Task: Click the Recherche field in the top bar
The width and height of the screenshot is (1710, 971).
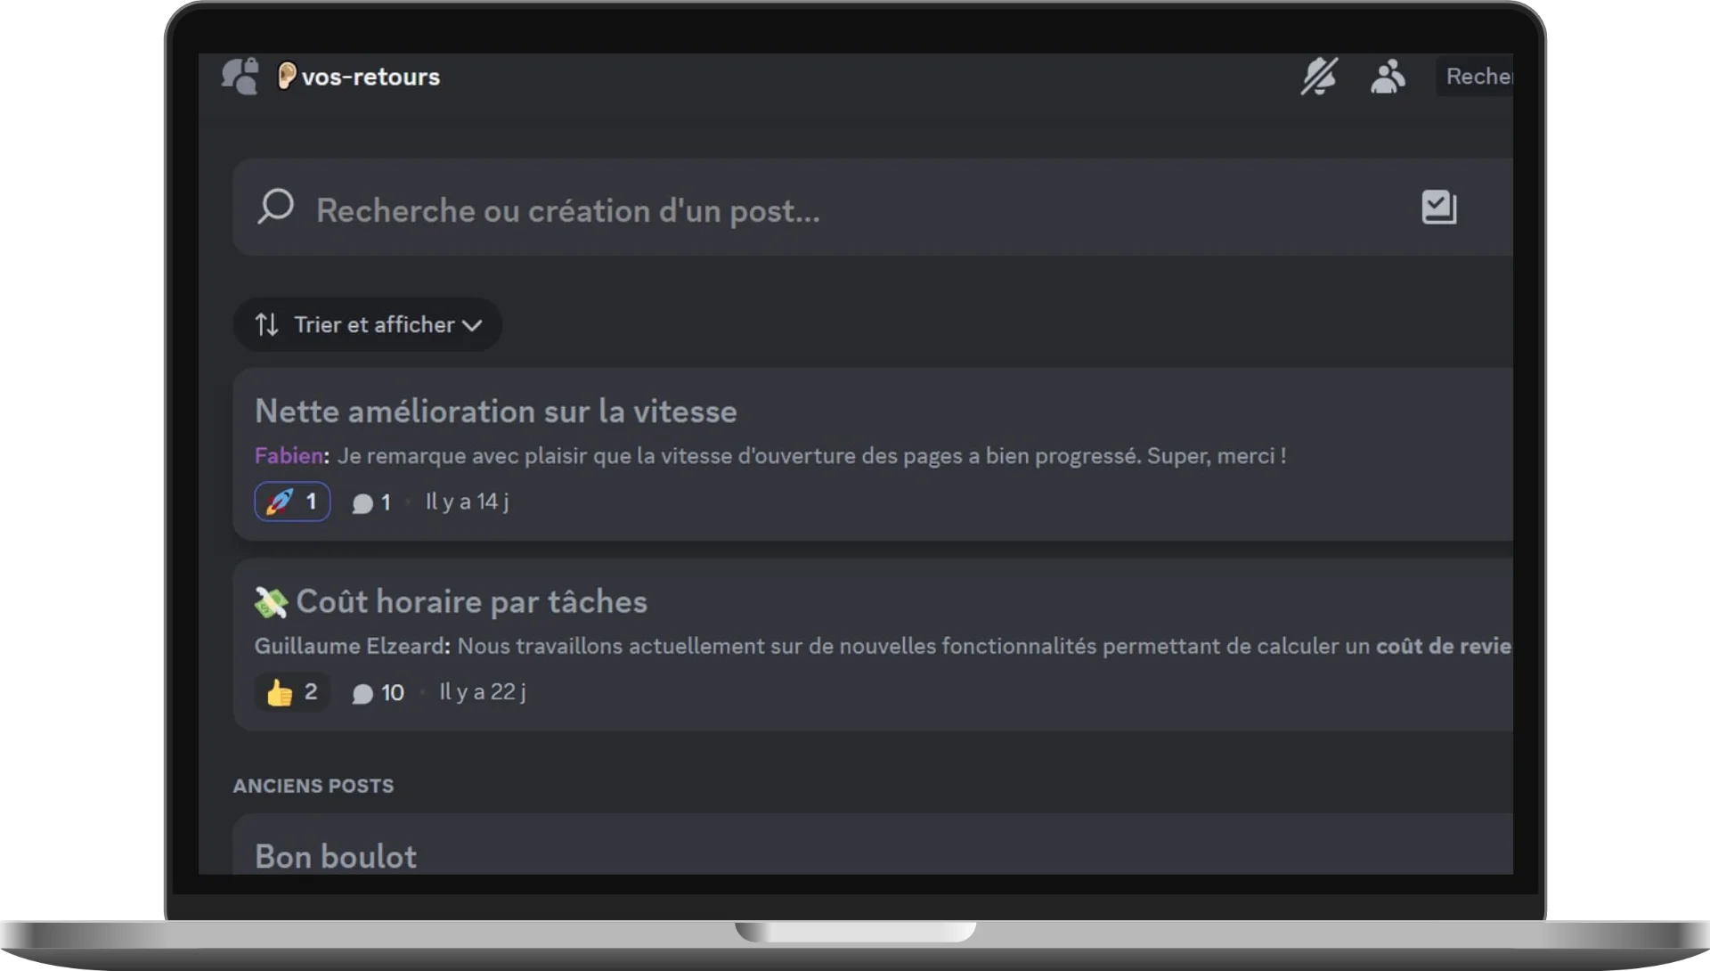Action: coord(1478,77)
